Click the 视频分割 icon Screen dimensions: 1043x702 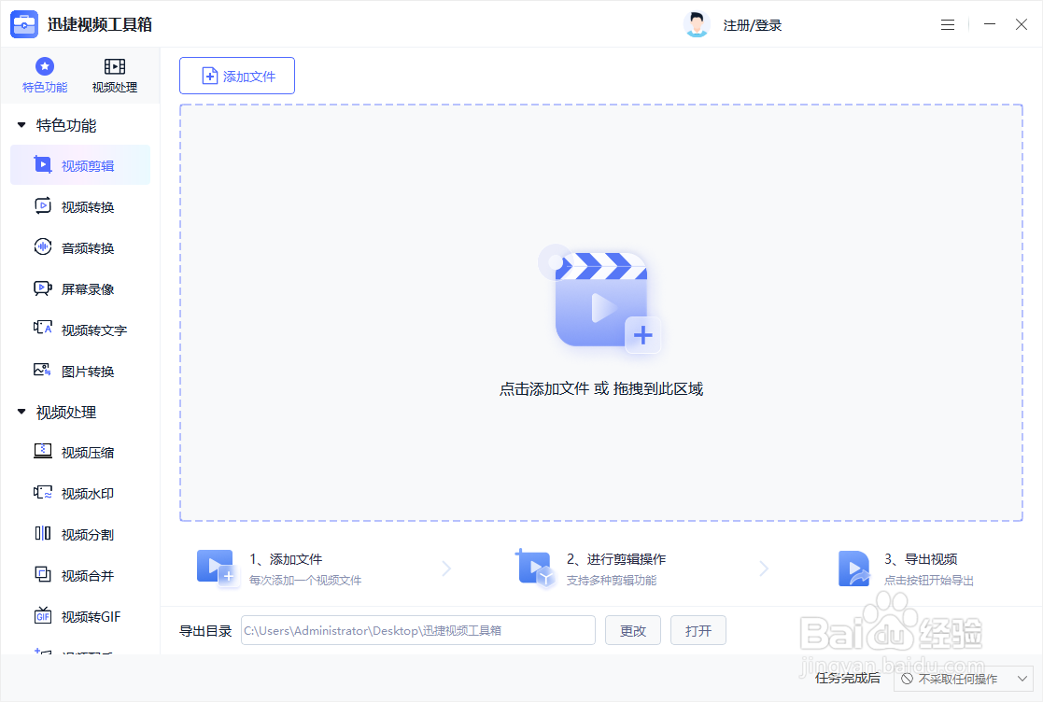click(43, 533)
